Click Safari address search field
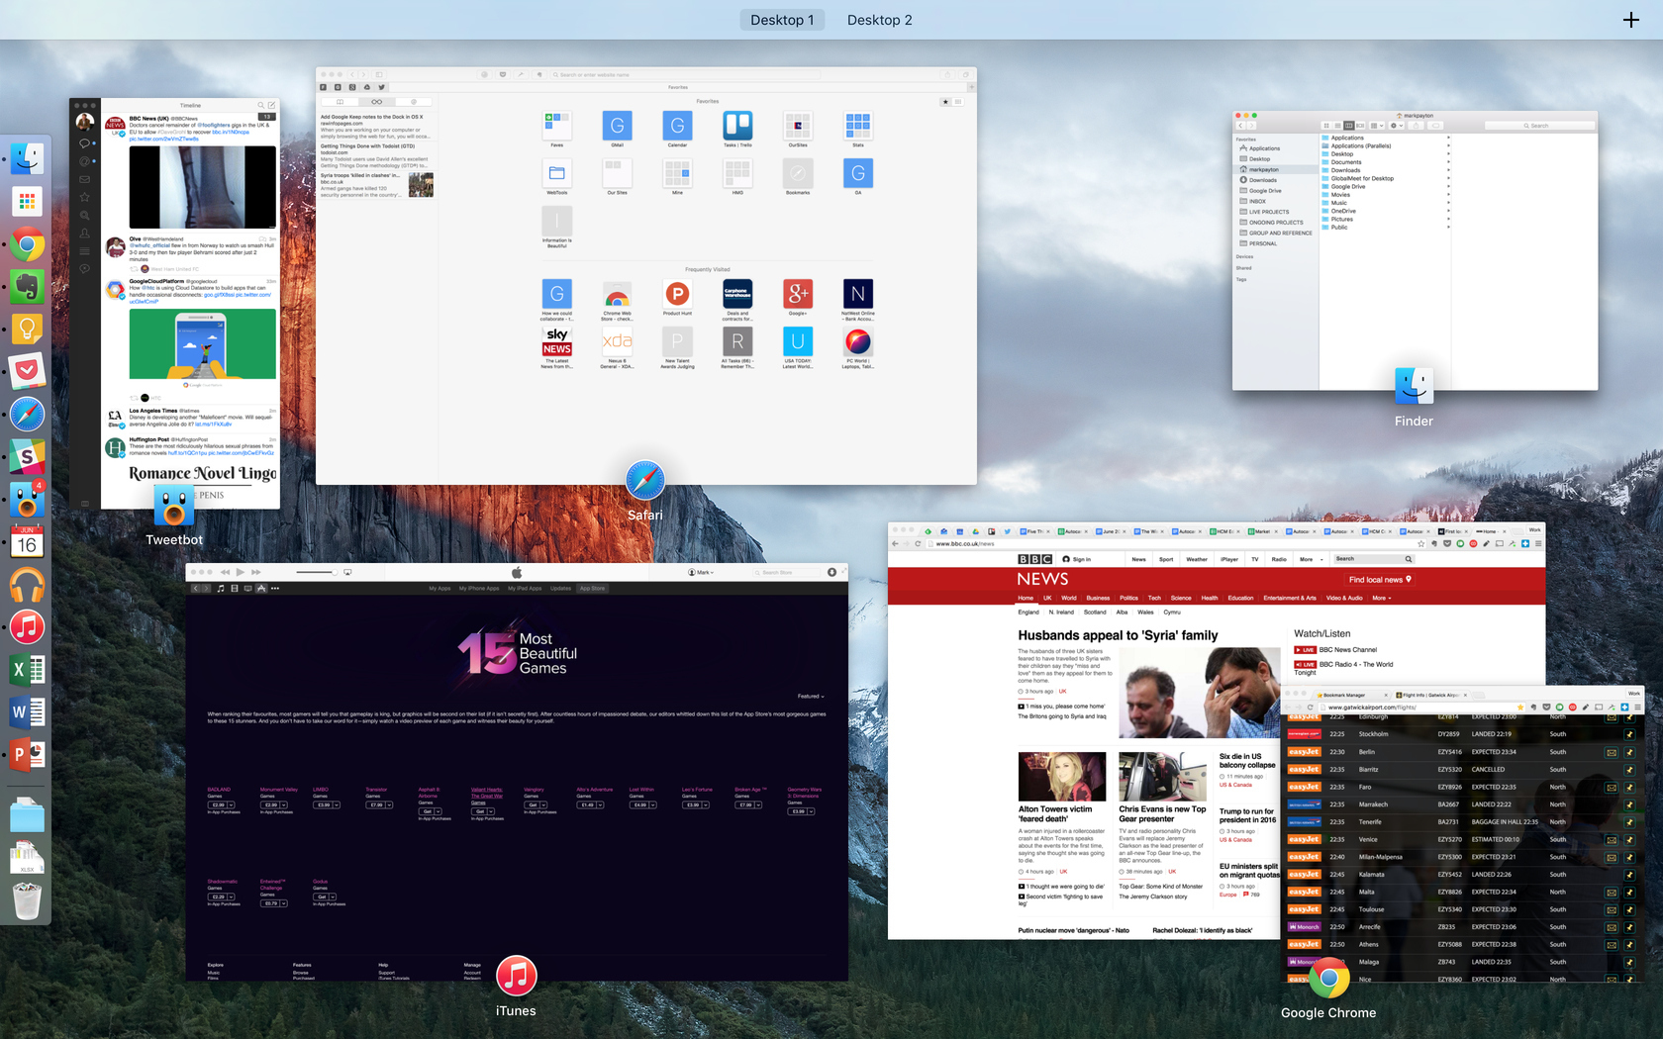The height and width of the screenshot is (1039, 1663). tap(685, 74)
